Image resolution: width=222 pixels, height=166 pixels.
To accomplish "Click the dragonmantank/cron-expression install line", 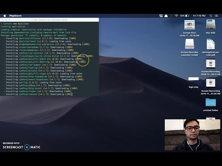I will (x=46, y=44).
